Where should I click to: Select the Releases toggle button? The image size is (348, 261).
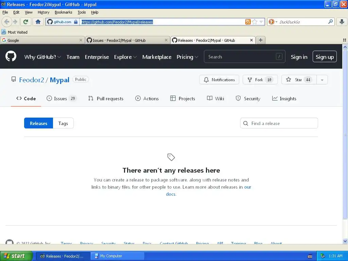[x=39, y=123]
